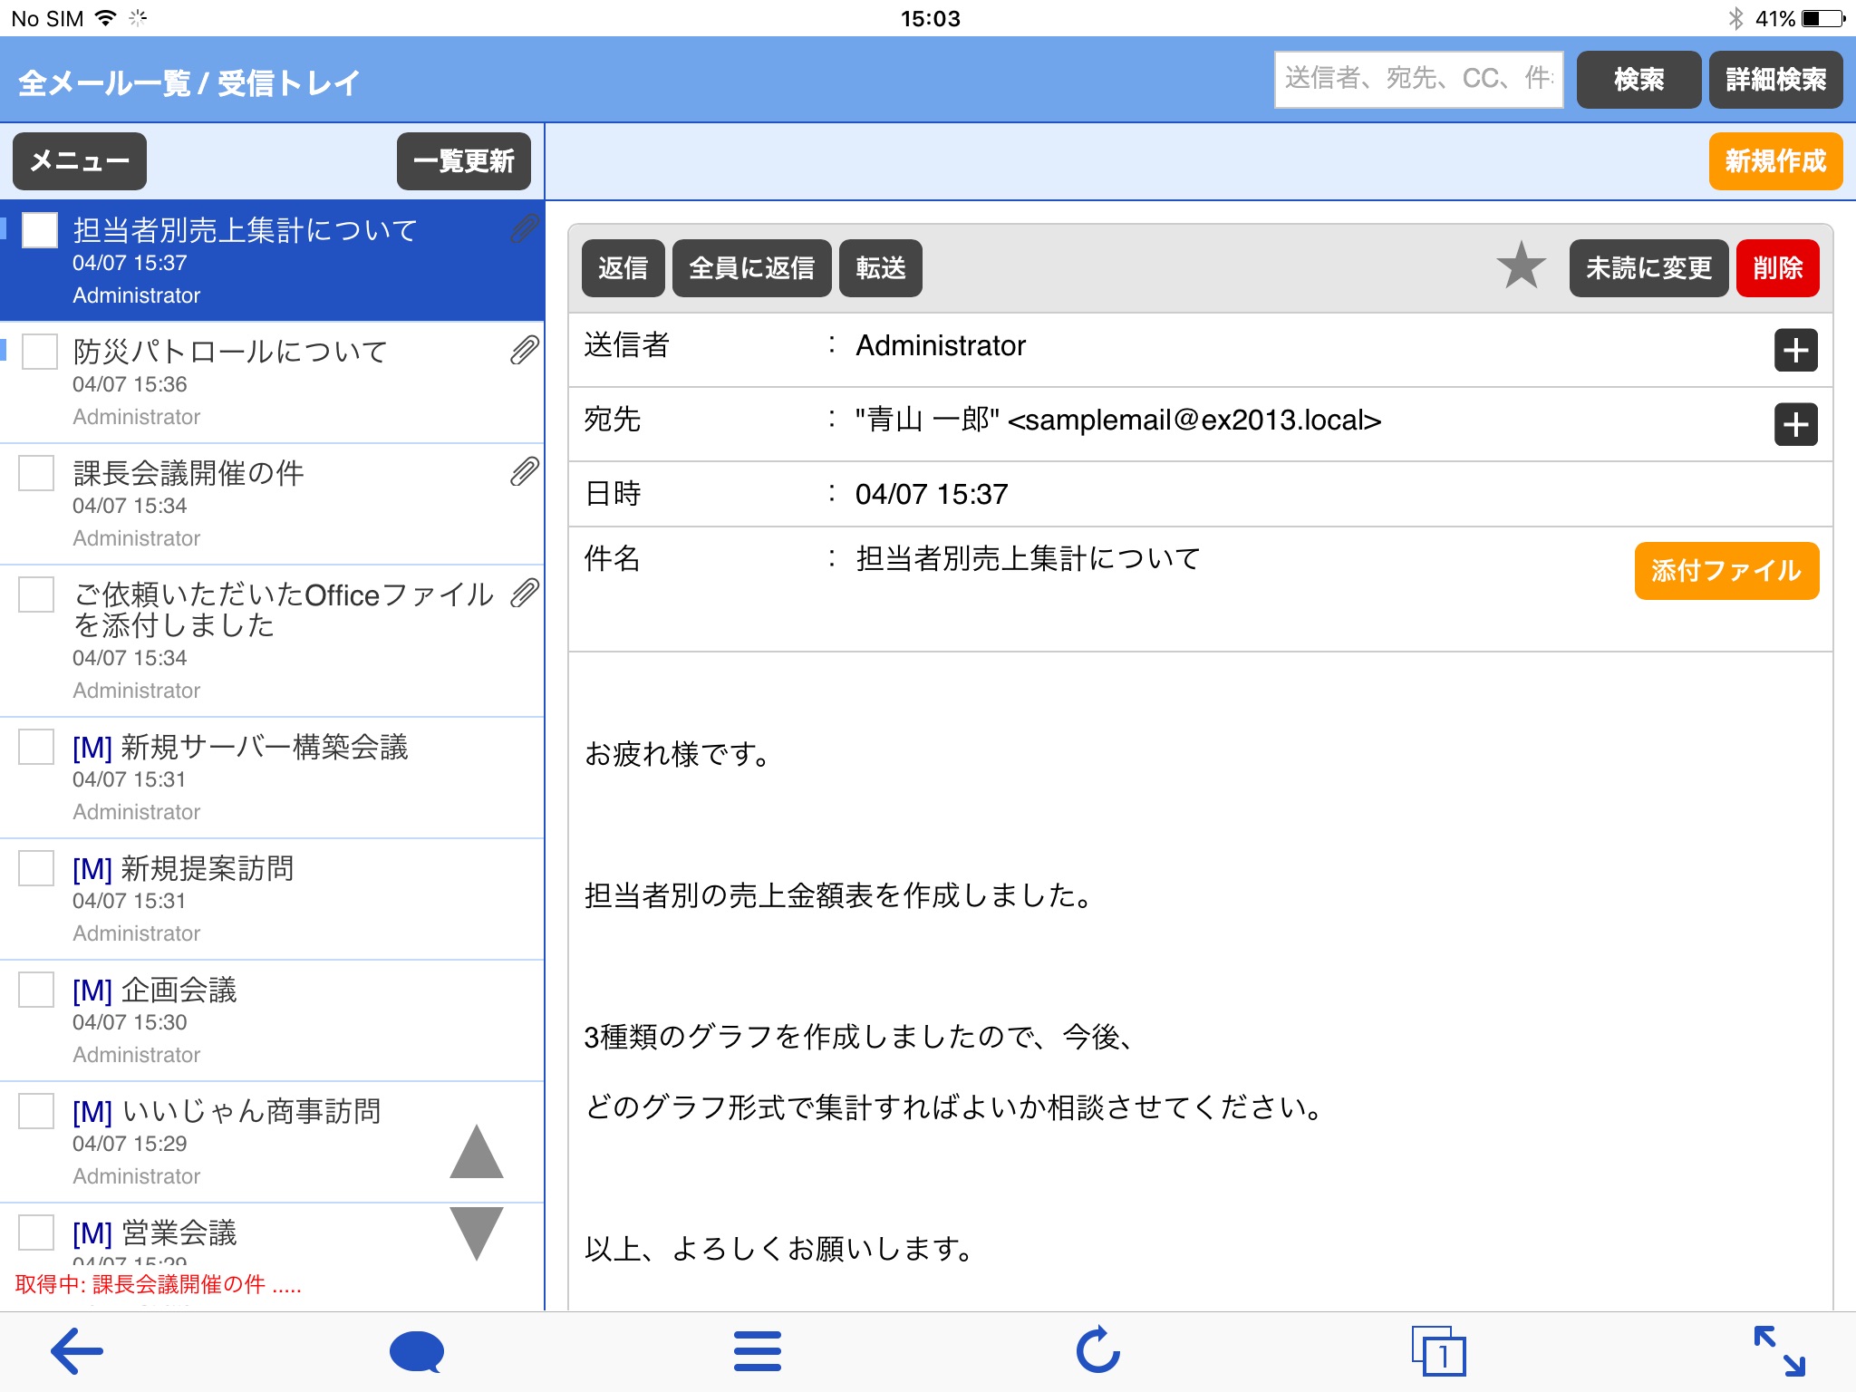Click 全員に返信 reply all
This screenshot has width=1856, height=1392.
(x=751, y=268)
